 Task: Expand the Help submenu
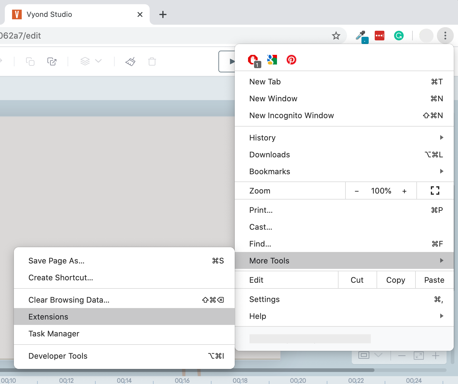pyautogui.click(x=344, y=316)
